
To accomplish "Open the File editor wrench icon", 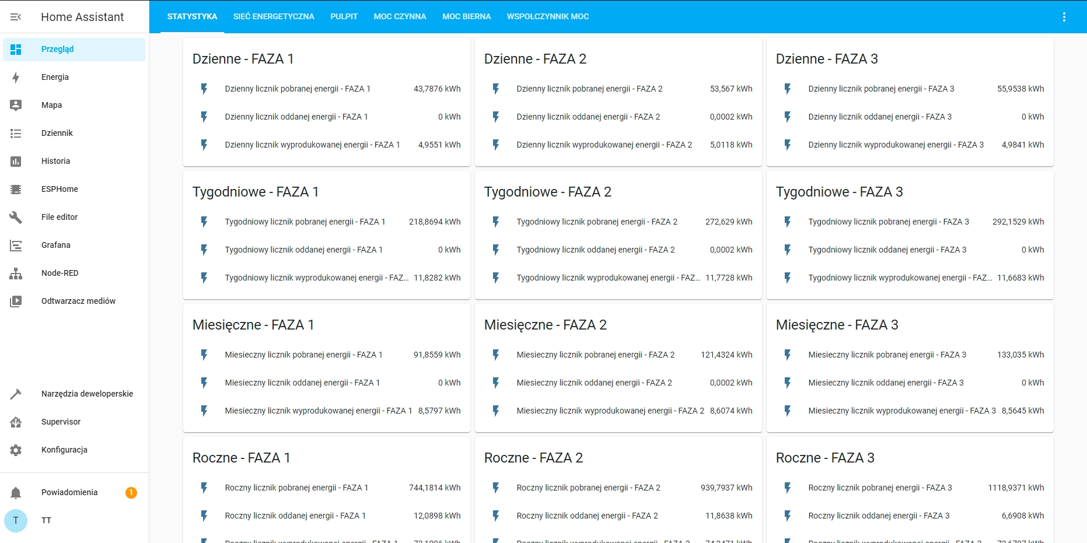I will point(16,218).
